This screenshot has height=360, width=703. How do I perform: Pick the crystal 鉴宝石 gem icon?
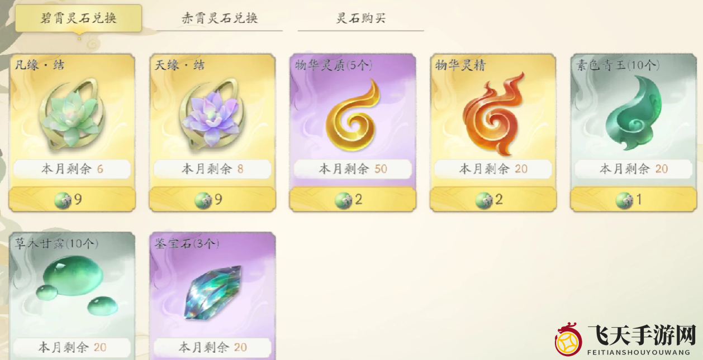[x=212, y=292]
